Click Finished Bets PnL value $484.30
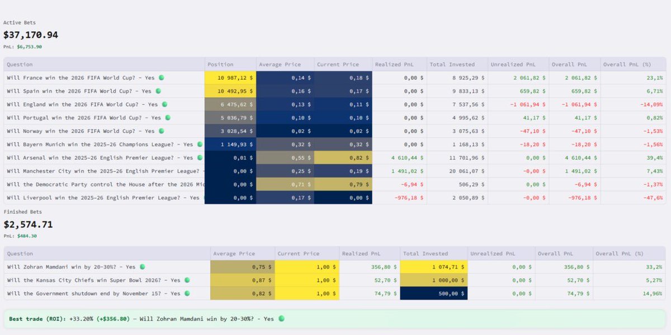This screenshot has height=335, width=671. tap(27, 236)
